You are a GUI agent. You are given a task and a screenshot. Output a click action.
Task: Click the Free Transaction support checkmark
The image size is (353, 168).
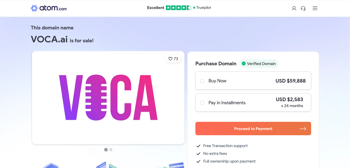(x=198, y=146)
